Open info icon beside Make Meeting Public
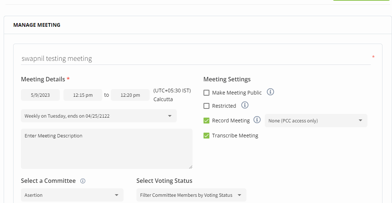Viewport: 392px width, 203px height. pyautogui.click(x=270, y=92)
